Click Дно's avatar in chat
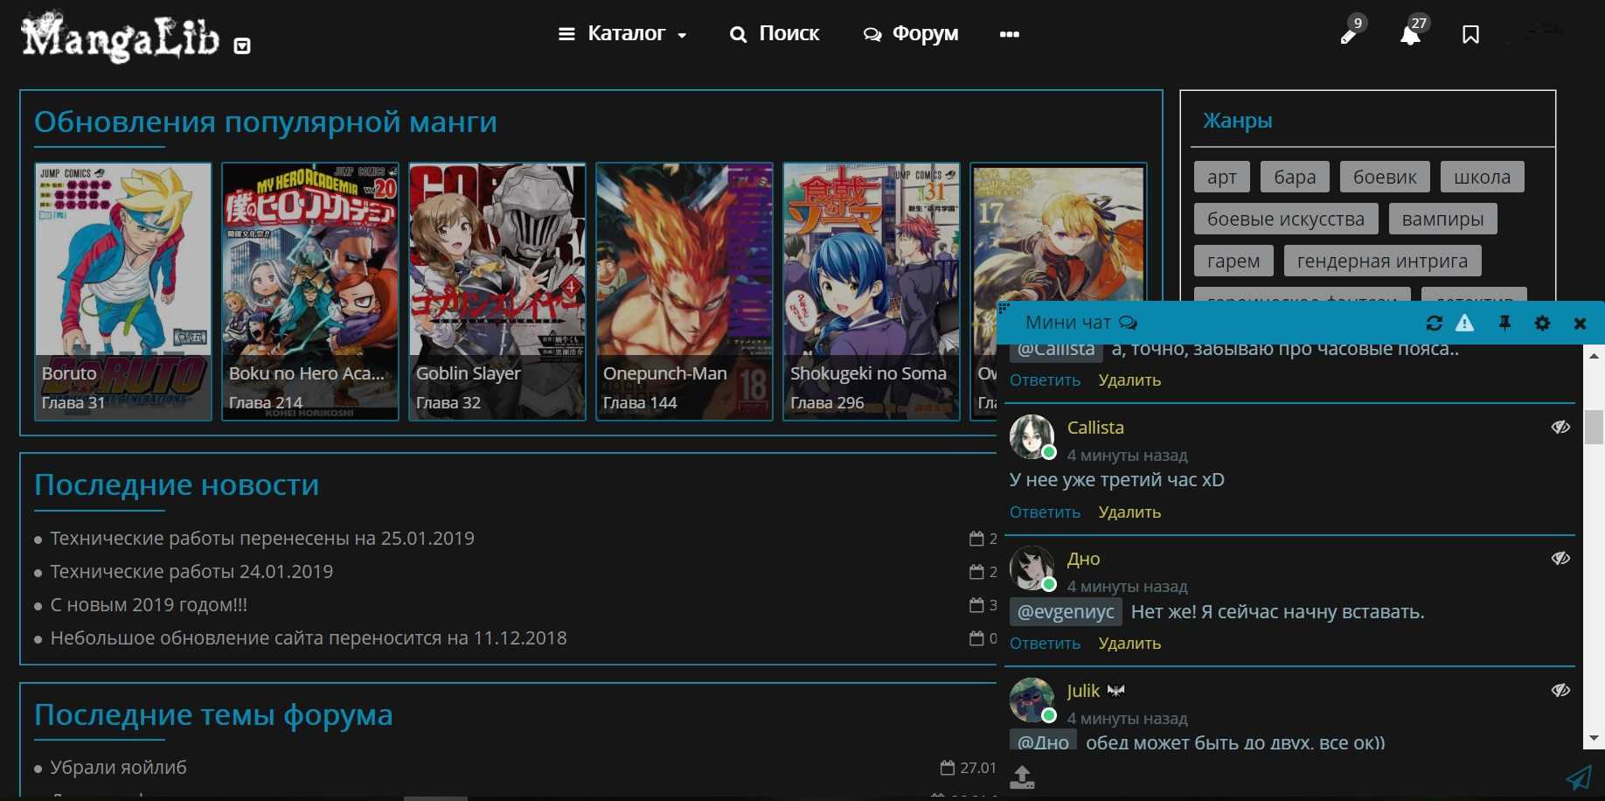Screen dimensions: 1605x801 pos(1032,568)
